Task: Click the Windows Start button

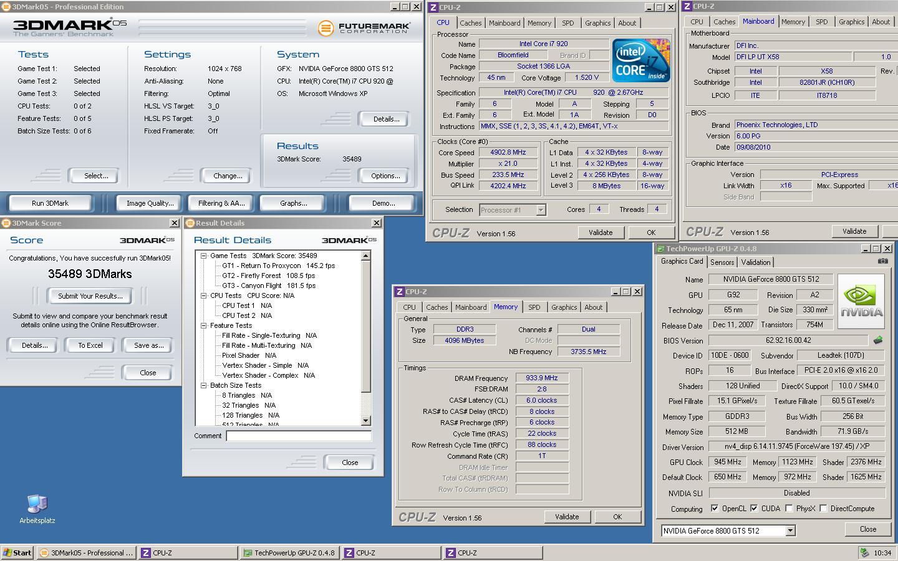Action: [x=17, y=553]
